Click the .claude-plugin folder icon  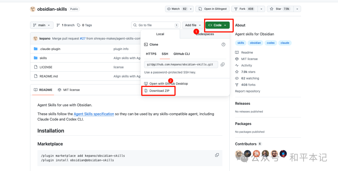pyautogui.click(x=36, y=49)
